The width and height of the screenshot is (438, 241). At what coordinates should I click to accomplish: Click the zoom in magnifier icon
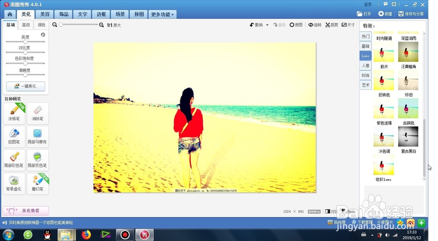coord(102,25)
